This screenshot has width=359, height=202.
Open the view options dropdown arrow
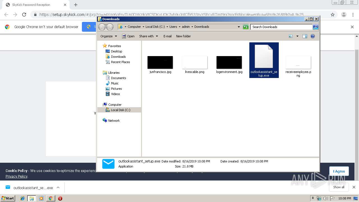click(x=297, y=36)
